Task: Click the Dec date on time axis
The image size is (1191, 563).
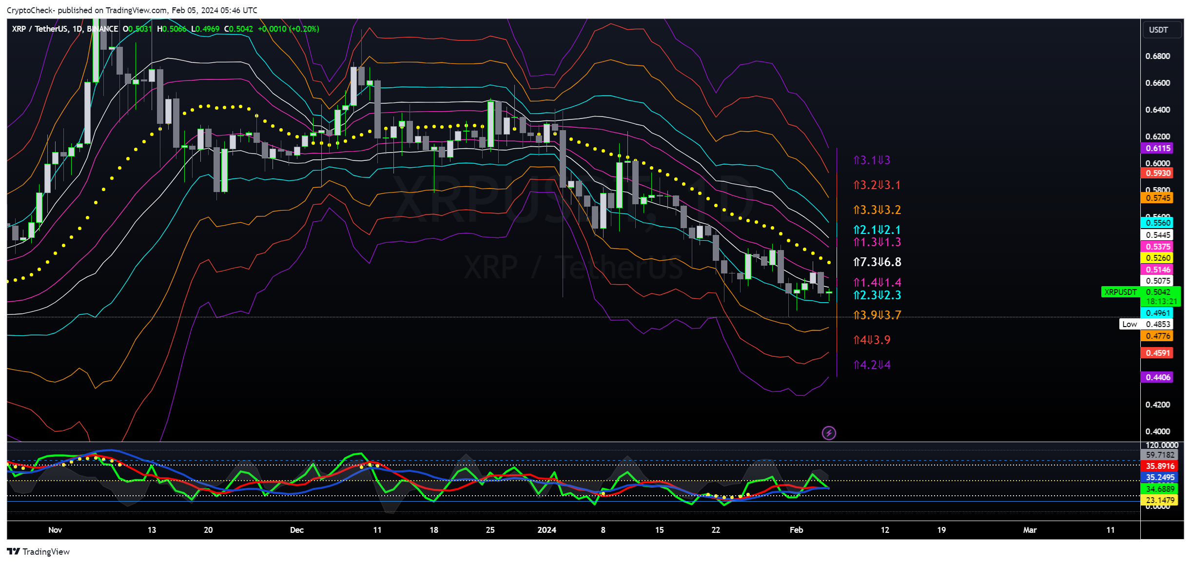Action: pyautogui.click(x=296, y=530)
